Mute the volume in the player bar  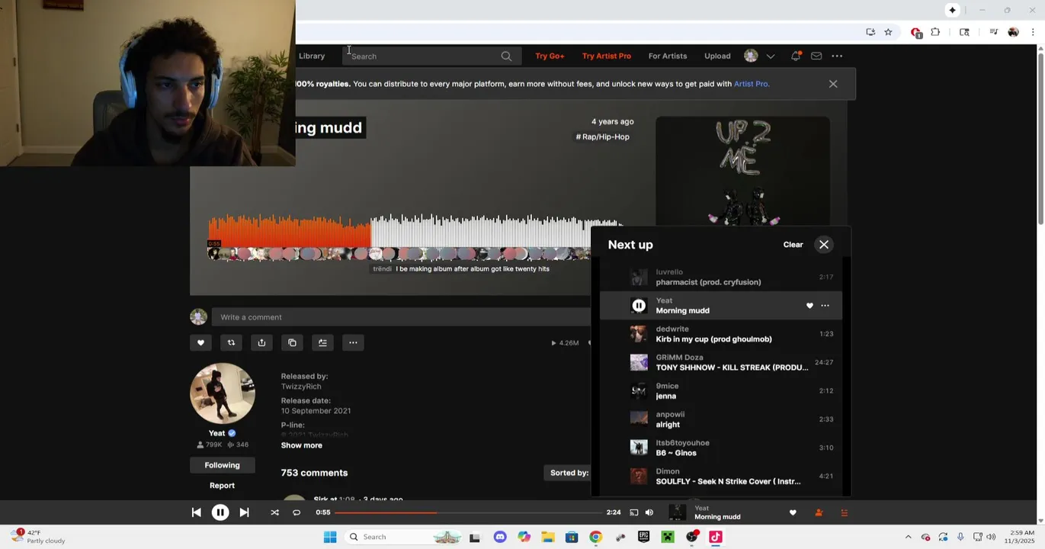[649, 512]
